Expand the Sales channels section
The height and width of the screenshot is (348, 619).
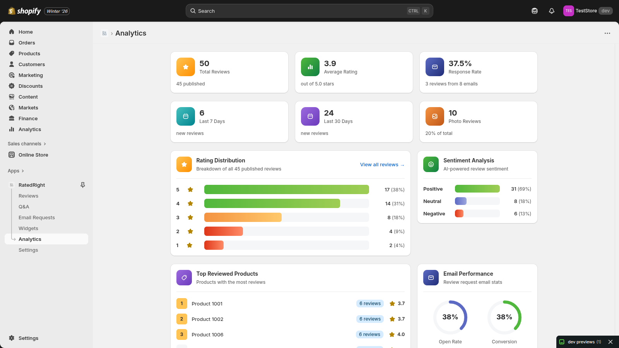27,144
